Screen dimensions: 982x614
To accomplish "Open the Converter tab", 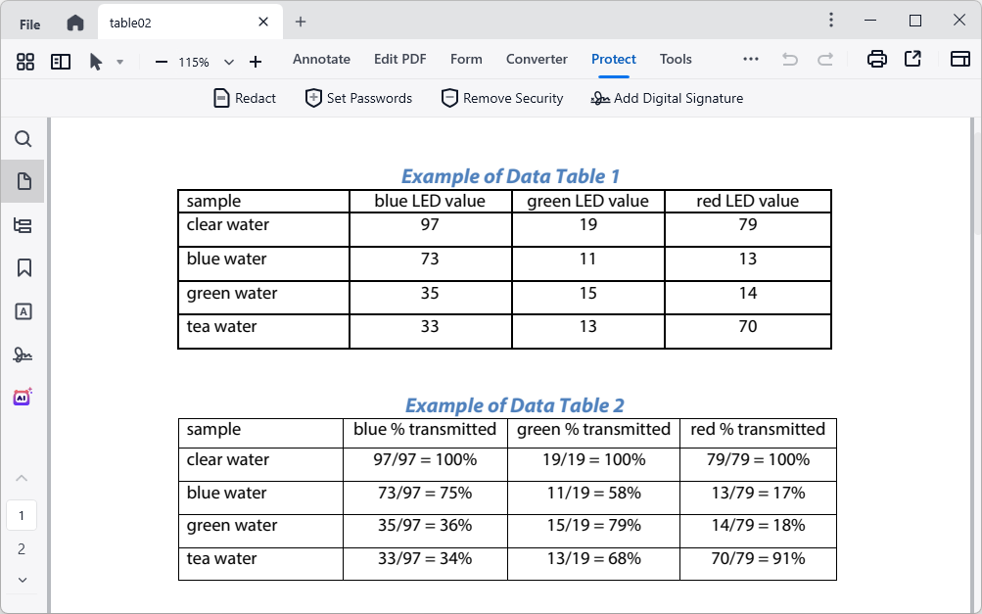I will (x=537, y=60).
